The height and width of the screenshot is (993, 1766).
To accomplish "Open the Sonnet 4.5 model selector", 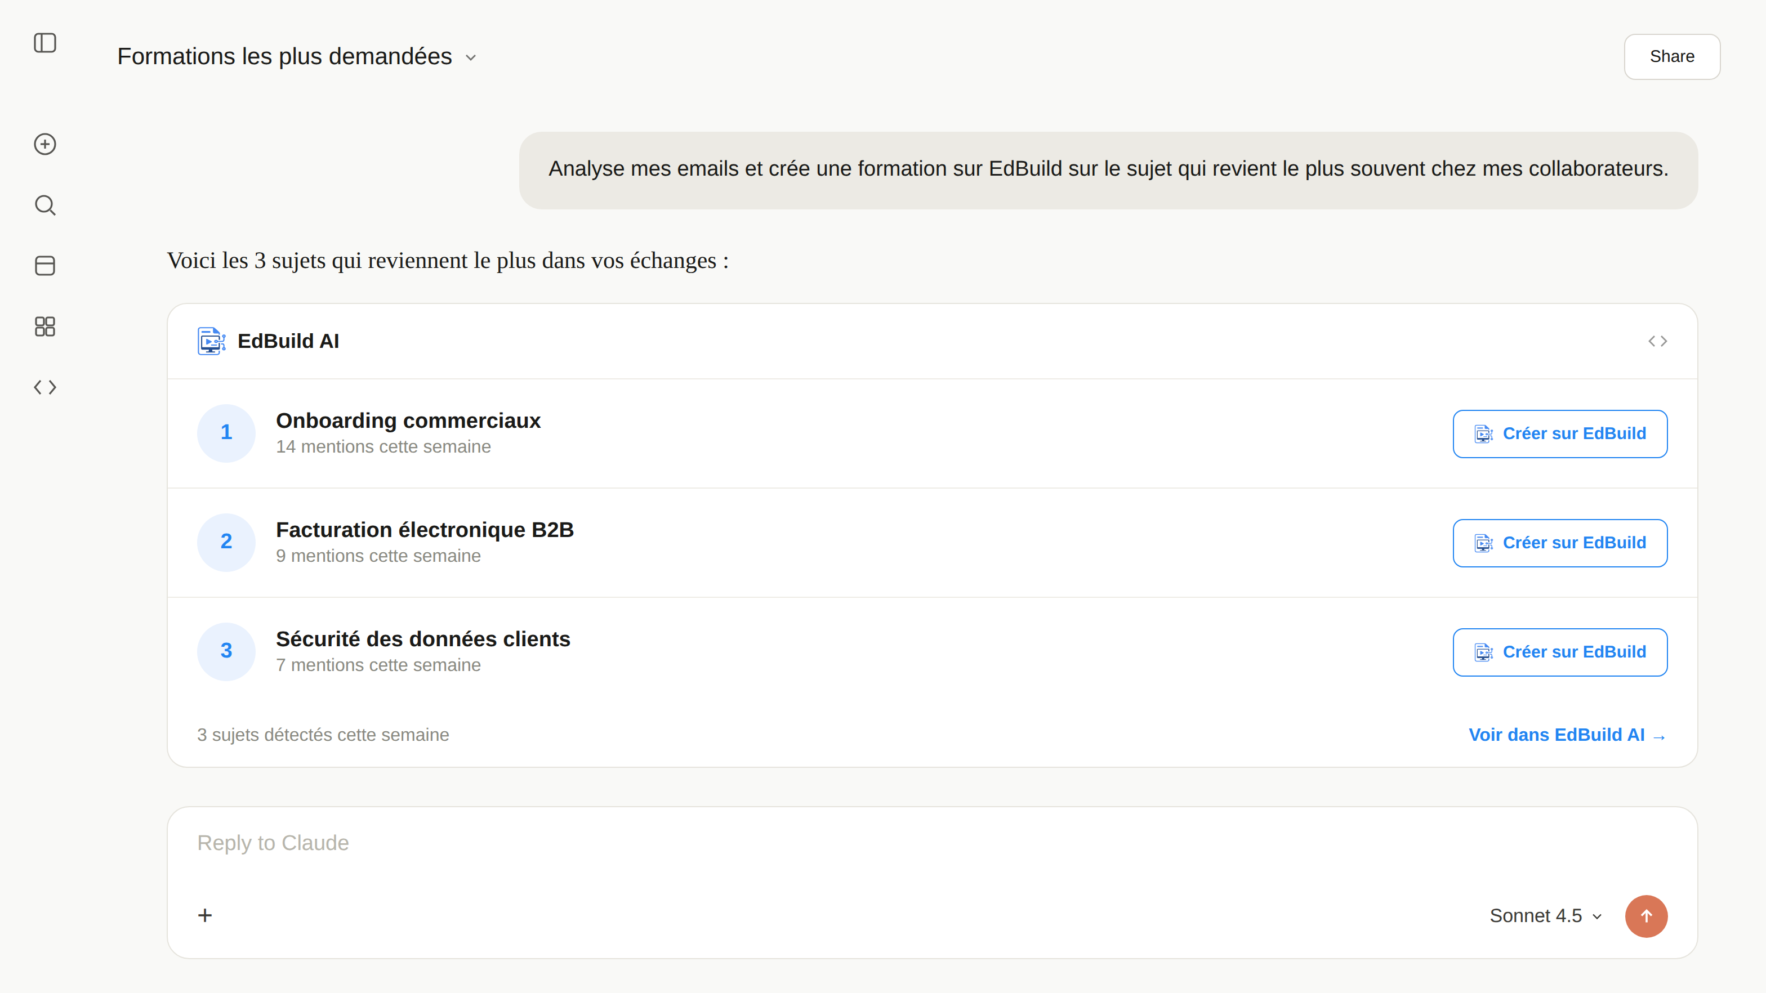I will 1546,916.
